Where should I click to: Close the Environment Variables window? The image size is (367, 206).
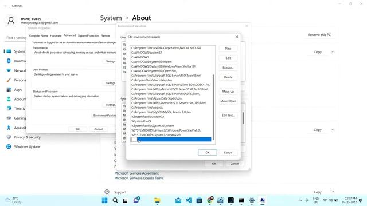pyautogui.click(x=247, y=26)
